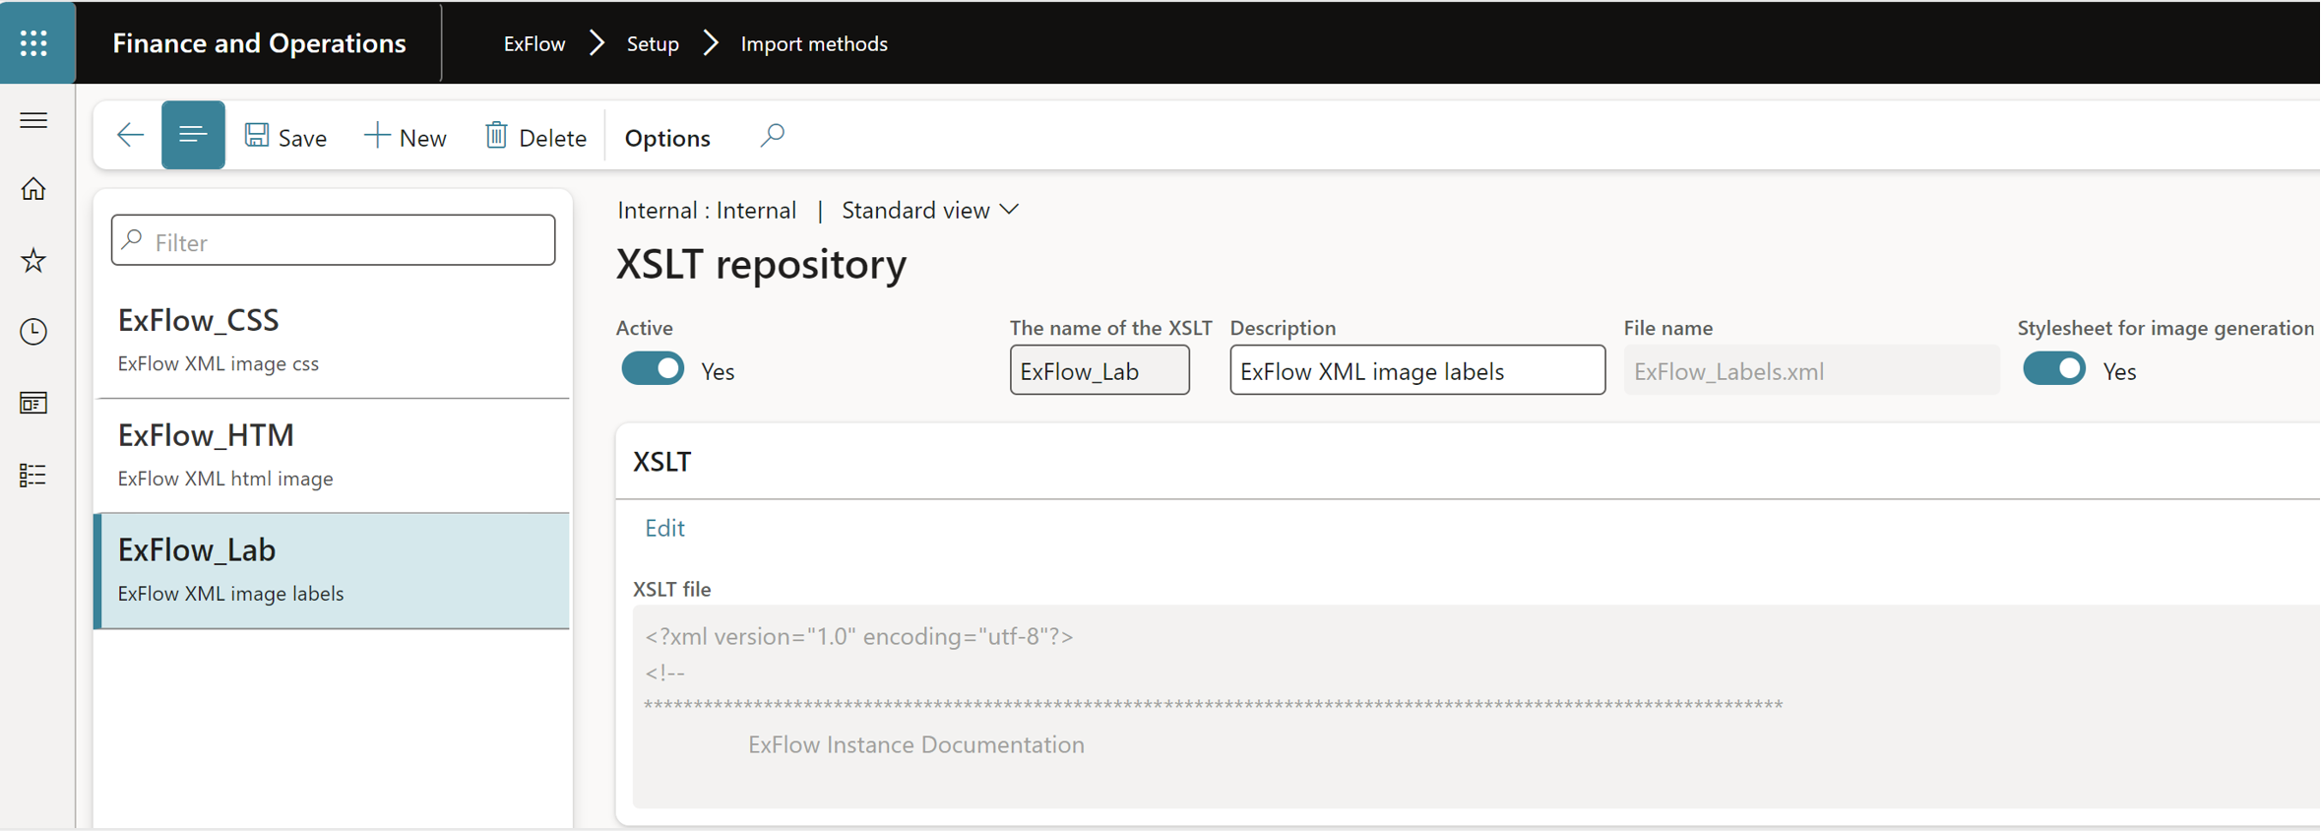Select the ExFlow_CSS list entry
The height and width of the screenshot is (833, 2321).
coord(333,341)
